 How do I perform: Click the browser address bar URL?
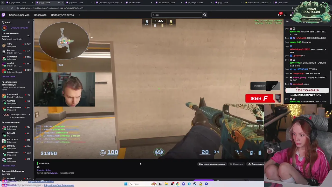tap(52, 8)
